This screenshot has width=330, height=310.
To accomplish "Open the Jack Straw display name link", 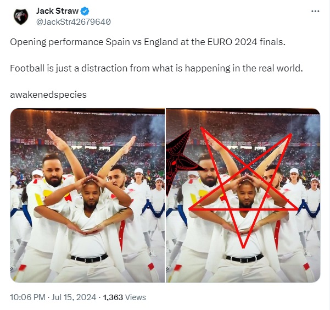I will [57, 11].
